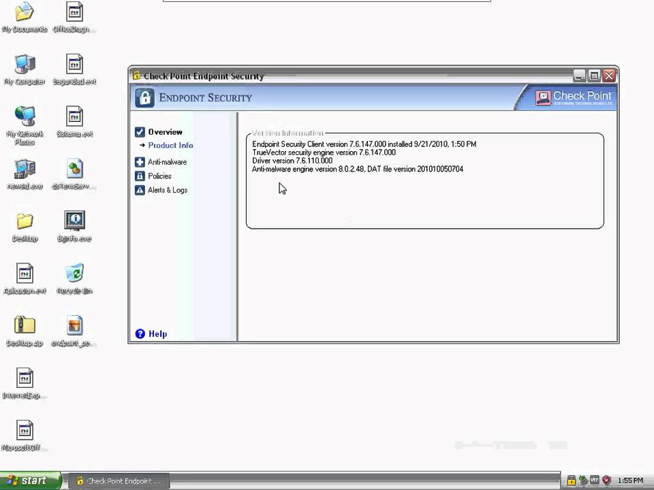
Task: Click the Version Information group label
Action: click(x=287, y=133)
